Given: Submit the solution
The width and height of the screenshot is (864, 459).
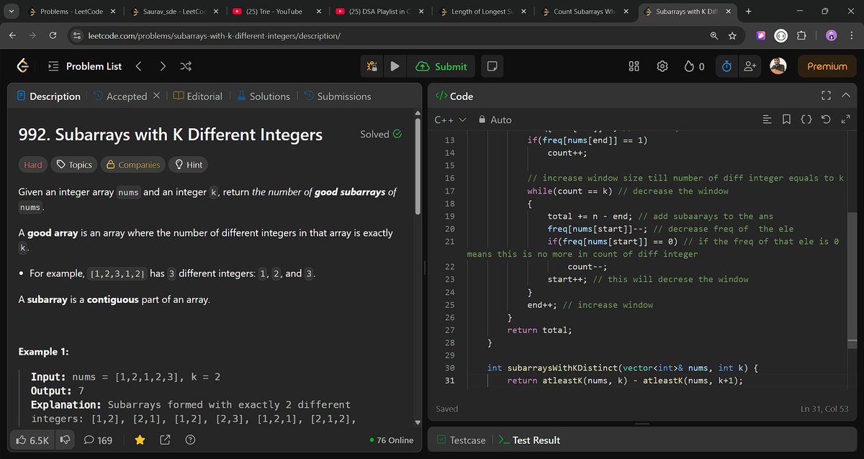Looking at the screenshot, I should click(x=442, y=66).
